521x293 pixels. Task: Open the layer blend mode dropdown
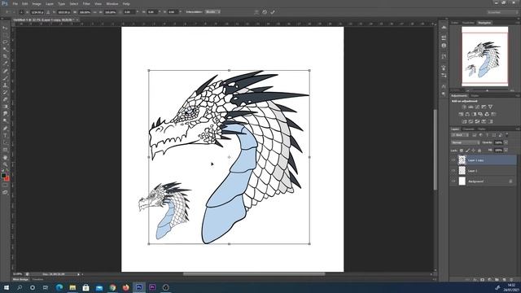click(465, 142)
